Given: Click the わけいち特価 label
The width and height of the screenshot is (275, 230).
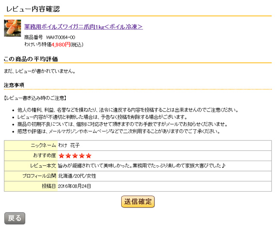Looking at the screenshot, I should click(x=38, y=44).
